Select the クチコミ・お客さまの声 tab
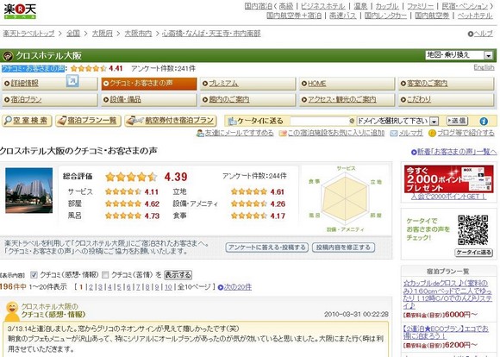This screenshot has height=357, width=500. [x=149, y=84]
